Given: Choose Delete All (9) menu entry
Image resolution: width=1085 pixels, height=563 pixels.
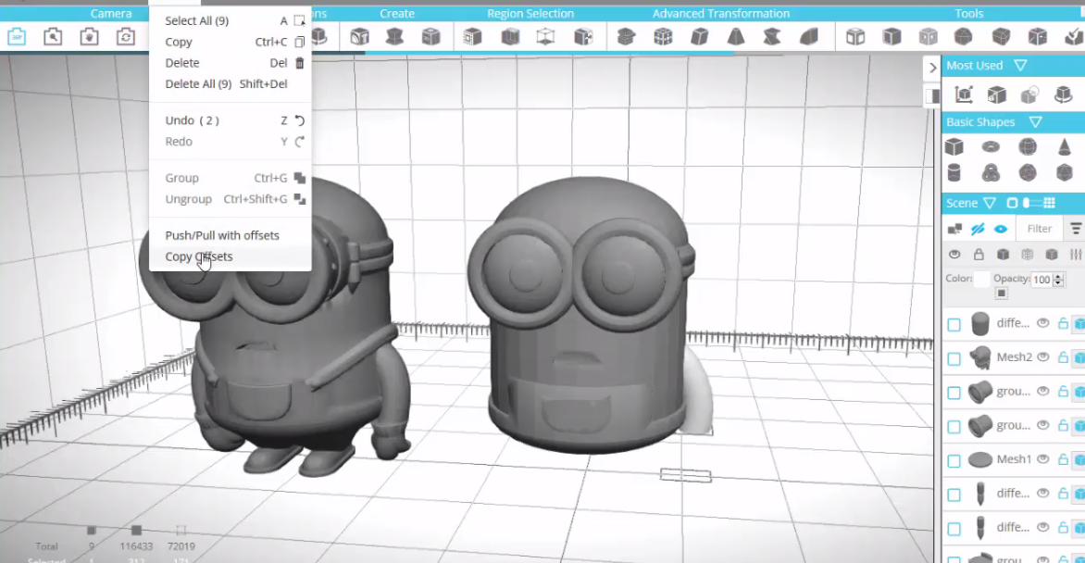Looking at the screenshot, I should 231,83.
